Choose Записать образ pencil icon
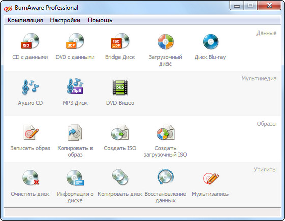This screenshot has width=285, height=221. pos(31,133)
